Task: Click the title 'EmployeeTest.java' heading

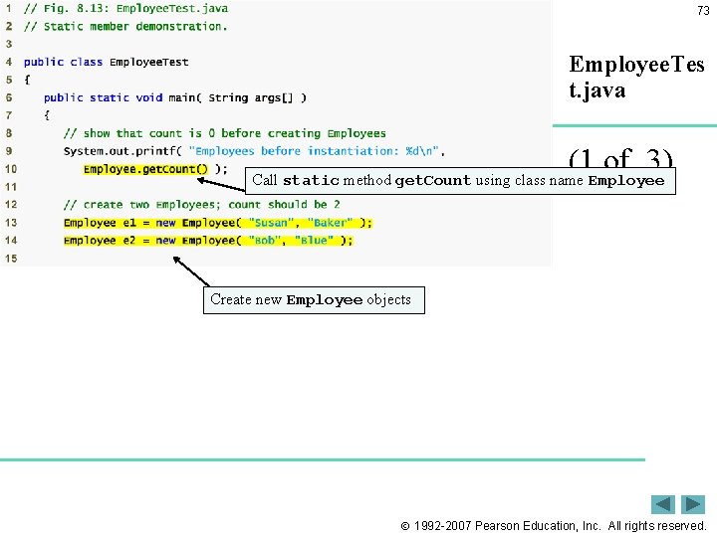Action: click(636, 77)
